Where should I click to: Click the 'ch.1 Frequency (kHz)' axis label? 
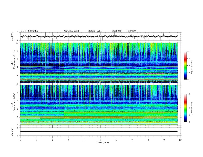click(x=13, y=60)
